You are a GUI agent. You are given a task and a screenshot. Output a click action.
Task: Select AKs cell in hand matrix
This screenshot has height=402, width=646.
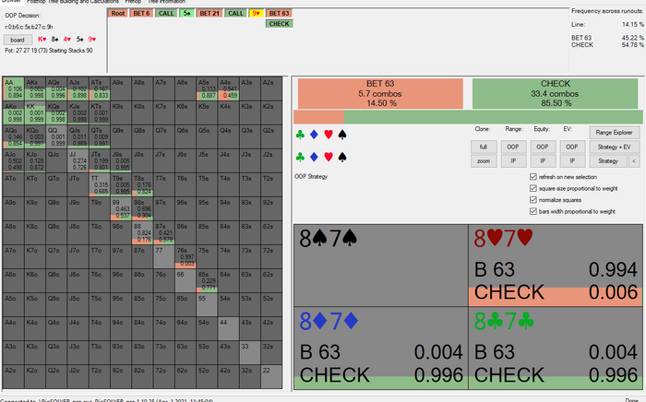click(35, 89)
